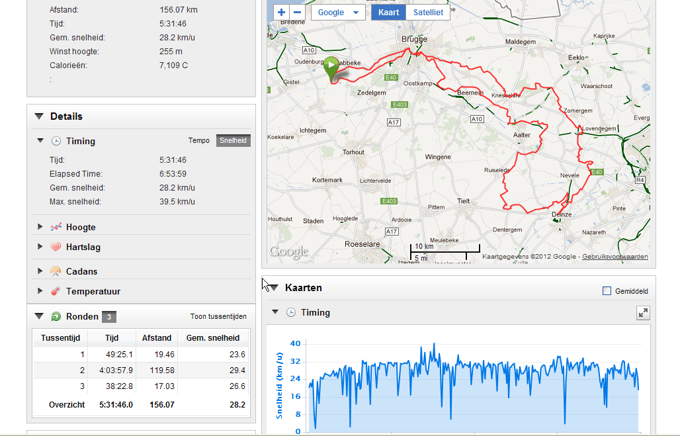Click the Ronden laps refresh icon
This screenshot has width=680, height=436.
(56, 316)
